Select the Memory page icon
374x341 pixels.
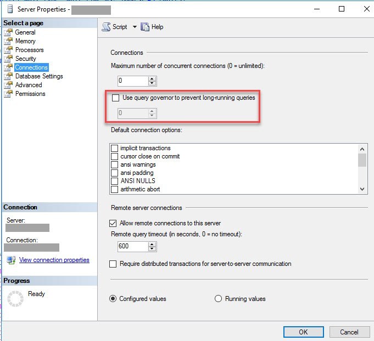8,41
